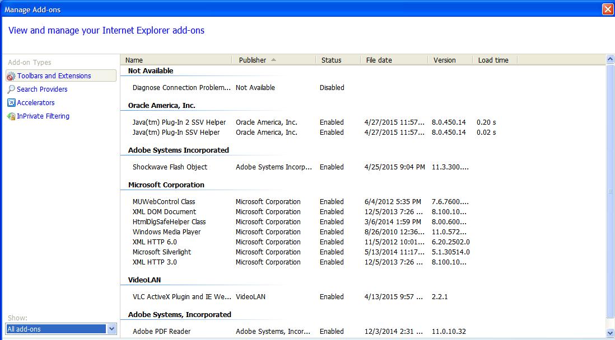Close the Manage Add-ons window
This screenshot has height=340, width=615.
(x=608, y=10)
